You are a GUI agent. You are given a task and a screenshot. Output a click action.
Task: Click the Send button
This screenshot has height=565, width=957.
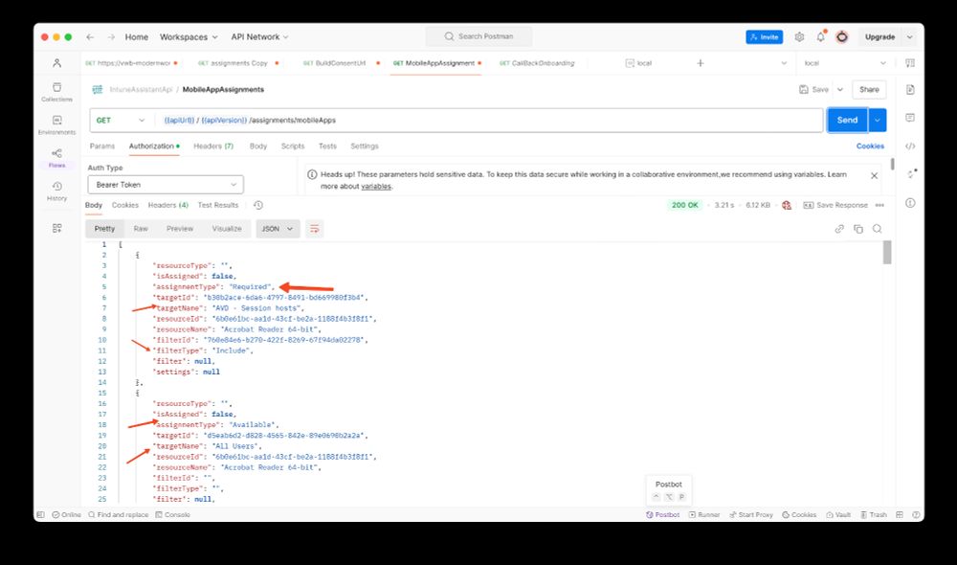[847, 121]
